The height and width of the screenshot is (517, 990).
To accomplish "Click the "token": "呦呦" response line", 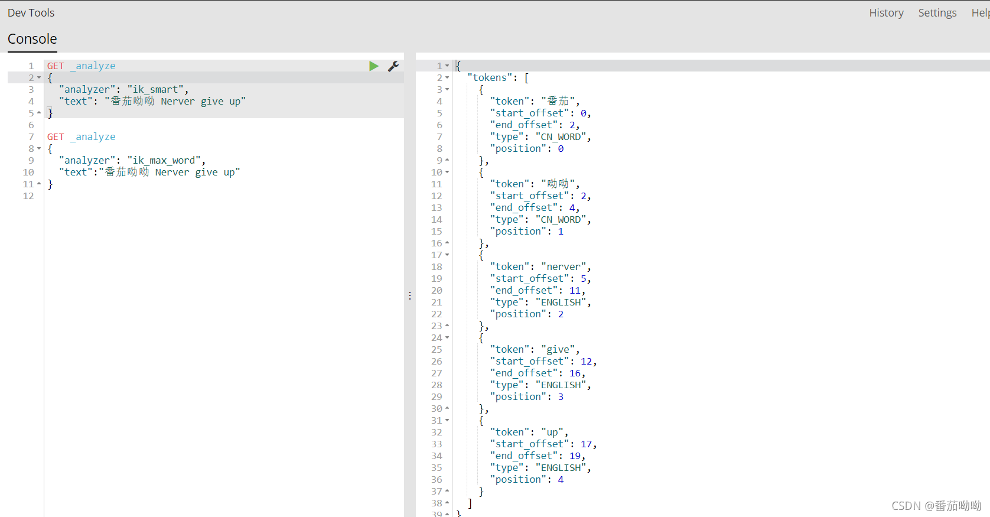I will 535,184.
